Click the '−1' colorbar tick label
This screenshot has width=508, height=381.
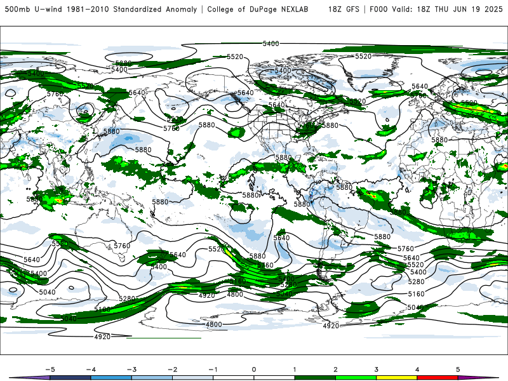click(213, 370)
